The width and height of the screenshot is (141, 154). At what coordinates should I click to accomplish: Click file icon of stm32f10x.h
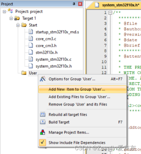pos(31,52)
